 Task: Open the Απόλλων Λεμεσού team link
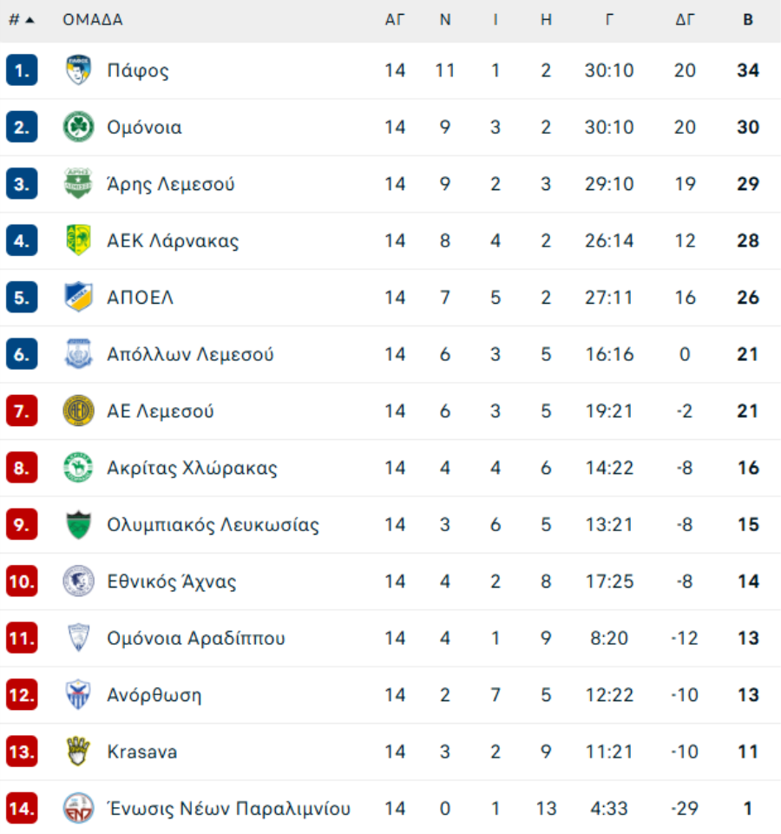[190, 354]
